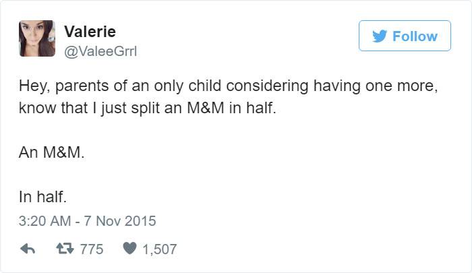Click the Twitter bird icon in Follow button
The image size is (472, 273).
pyautogui.click(x=379, y=36)
